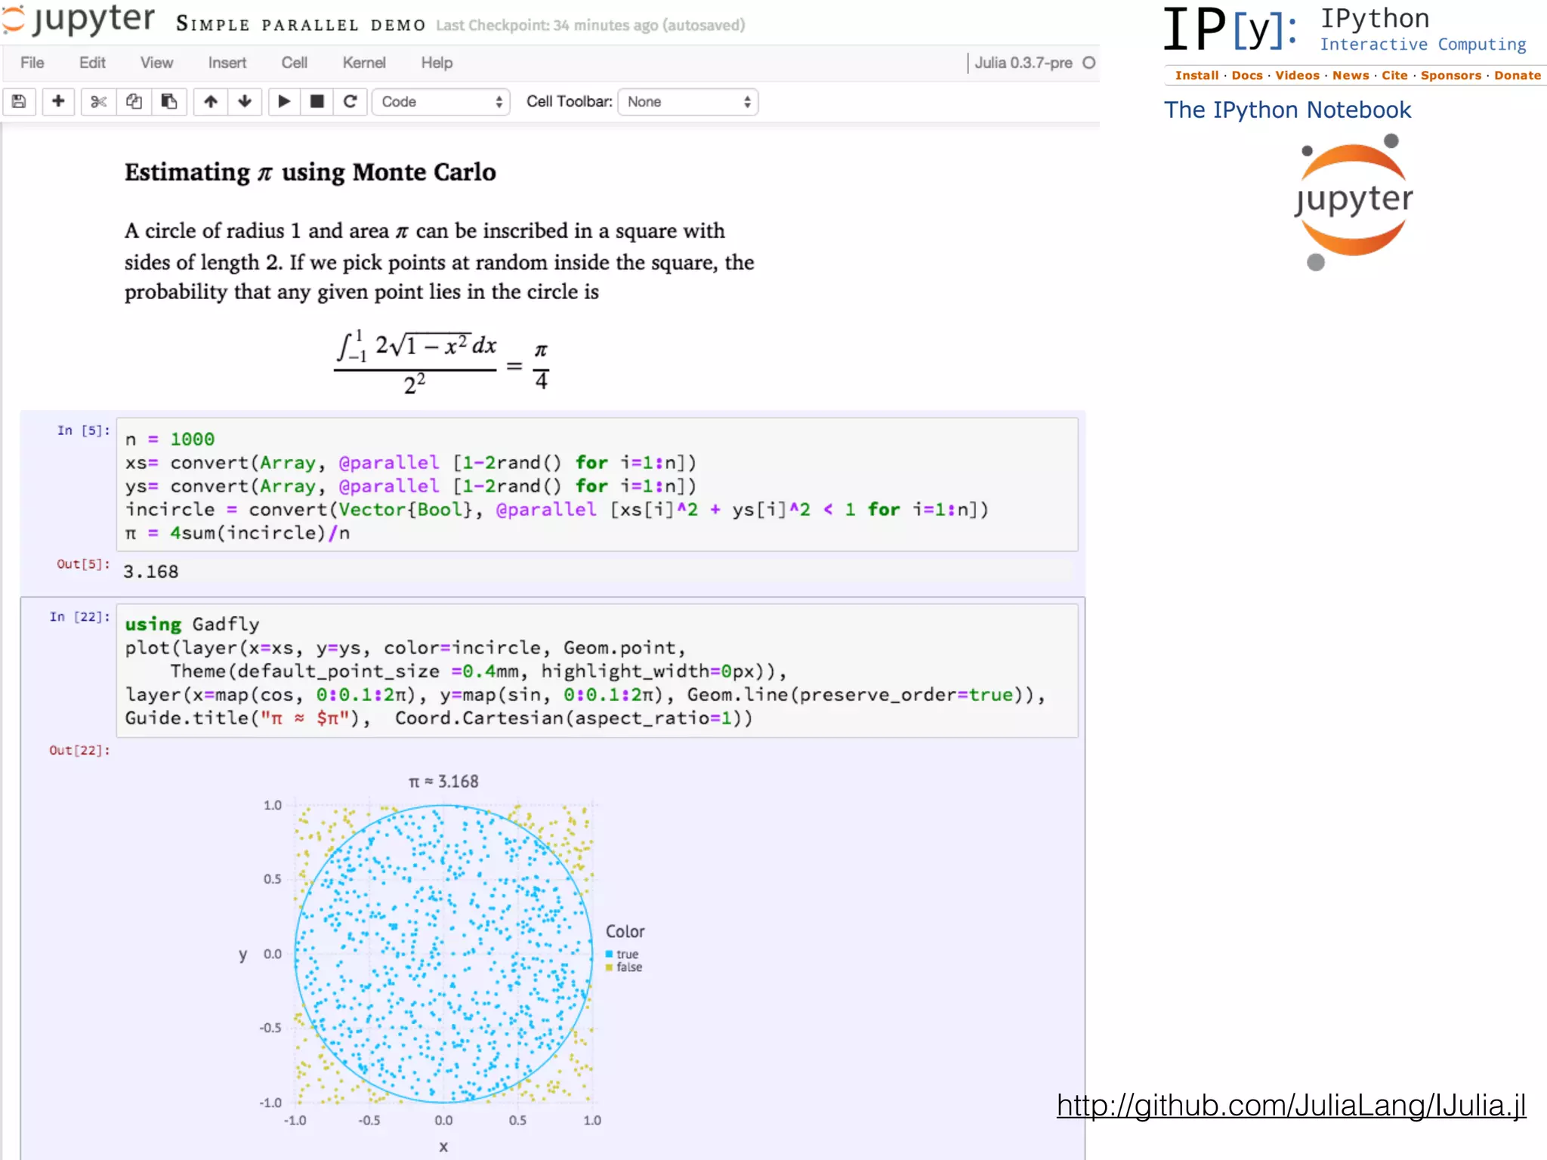The width and height of the screenshot is (1547, 1160).
Task: Click the Save and Checkpoint icon
Action: tap(19, 102)
